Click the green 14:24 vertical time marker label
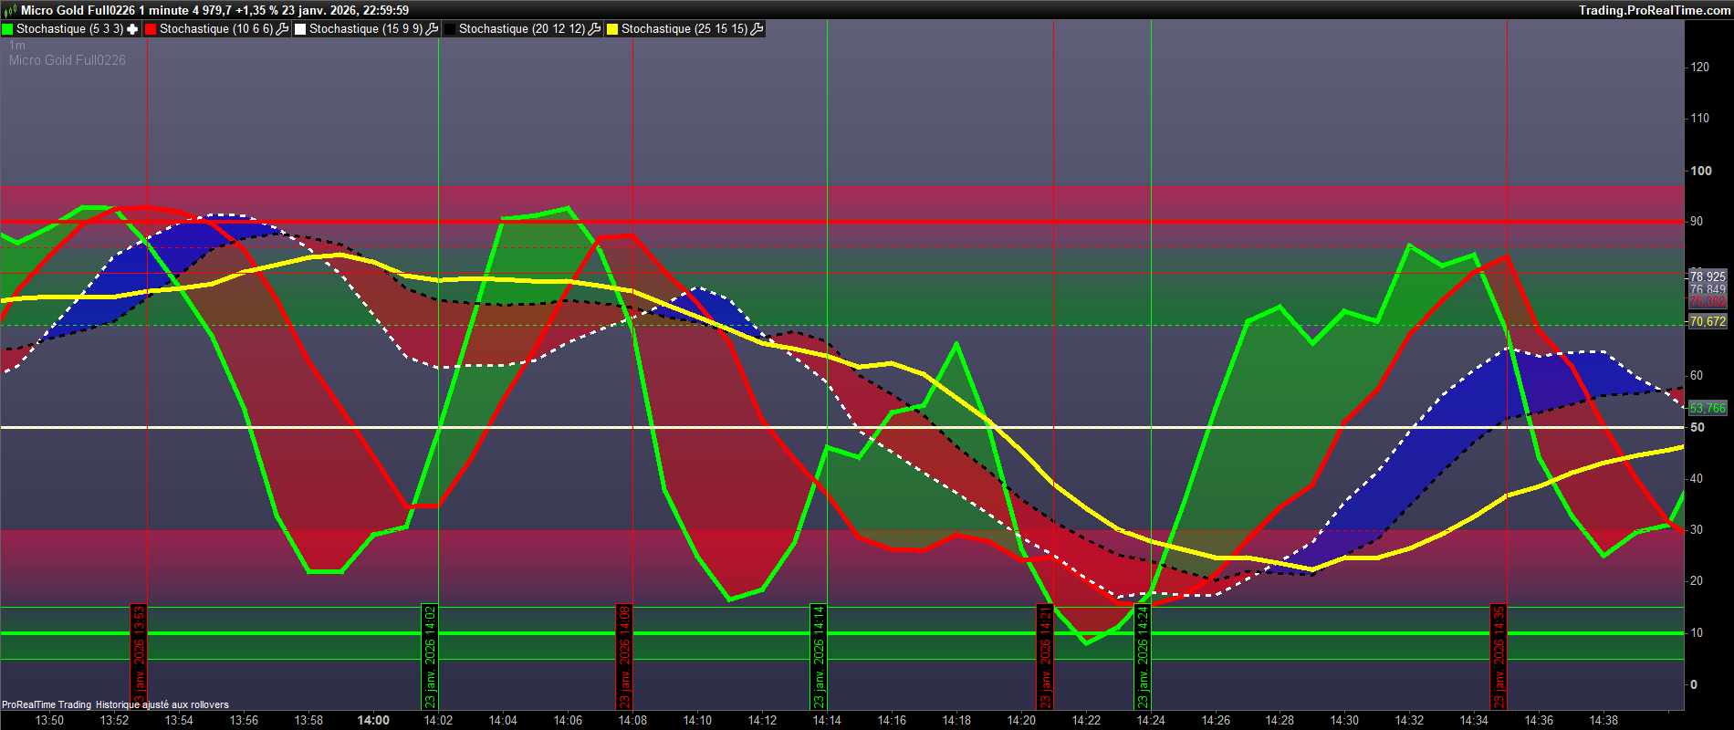The height and width of the screenshot is (730, 1734). coord(1142,657)
